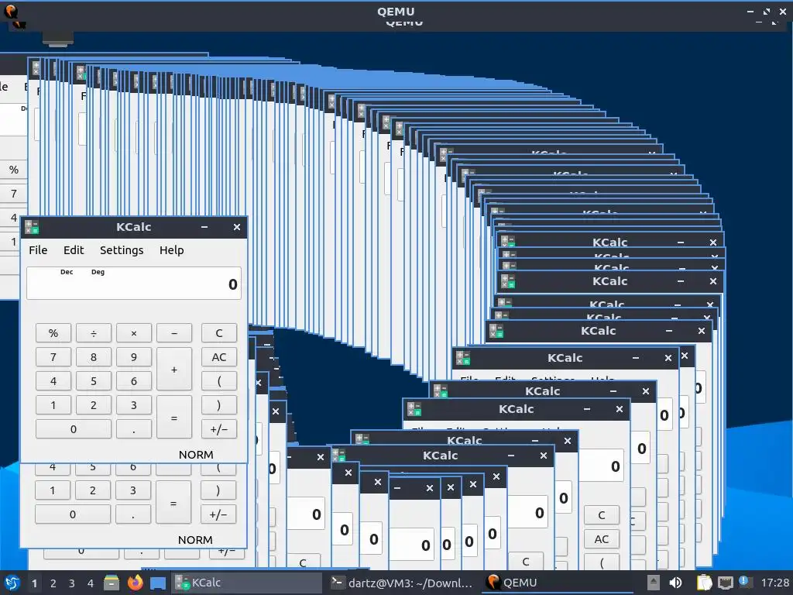Click the wide 0 button in front KCalc
Image resolution: width=793 pixels, height=595 pixels.
click(74, 429)
